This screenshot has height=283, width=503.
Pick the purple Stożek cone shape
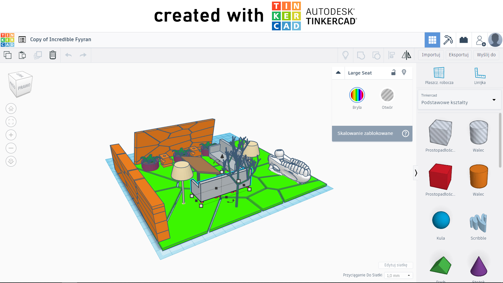tap(478, 266)
